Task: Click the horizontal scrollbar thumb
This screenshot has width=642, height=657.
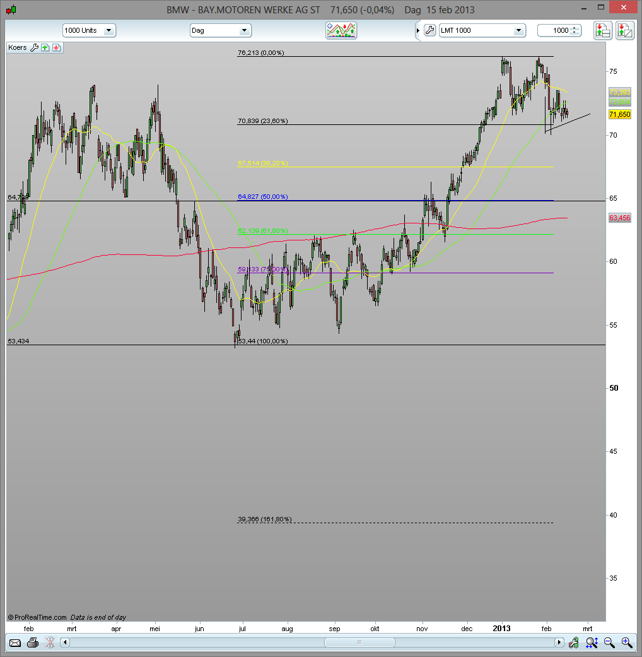Action: click(359, 642)
